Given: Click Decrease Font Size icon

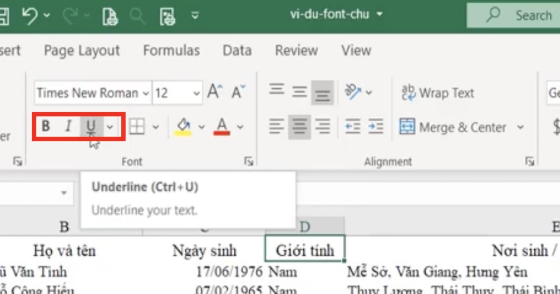Looking at the screenshot, I should (x=238, y=91).
